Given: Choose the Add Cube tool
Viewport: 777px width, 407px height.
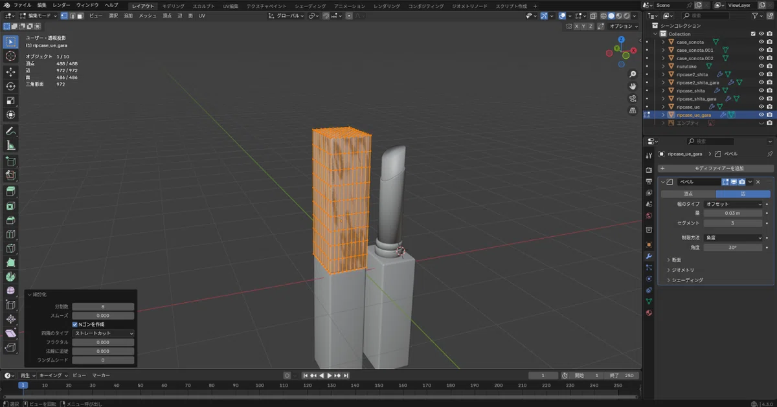Looking at the screenshot, I should (x=10, y=160).
